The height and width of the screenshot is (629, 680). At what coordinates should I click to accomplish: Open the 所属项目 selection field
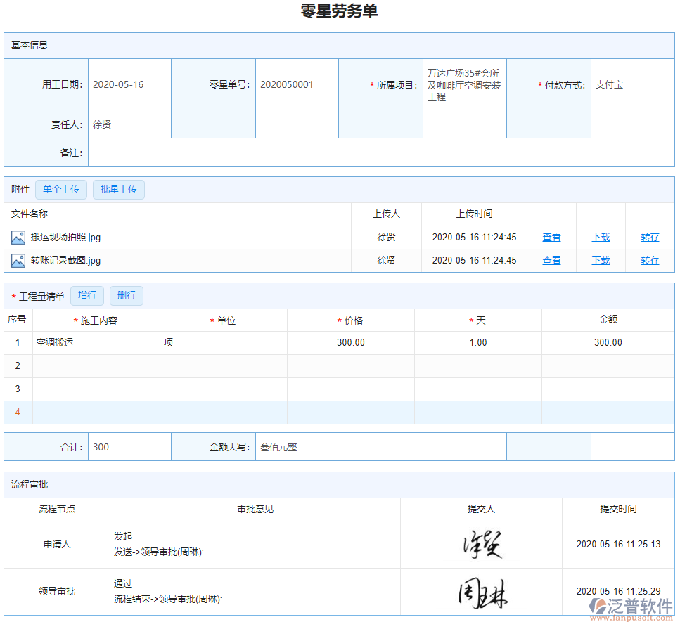(x=464, y=85)
